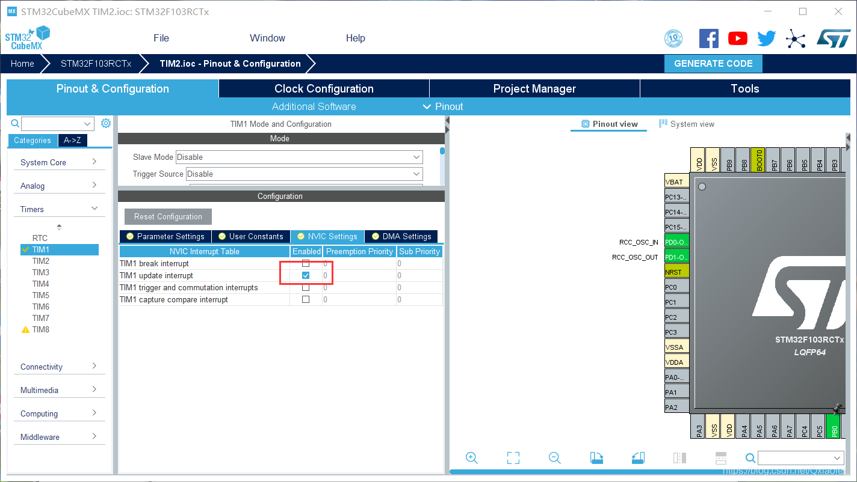Click the stacked layout view icon

pyautogui.click(x=721, y=458)
